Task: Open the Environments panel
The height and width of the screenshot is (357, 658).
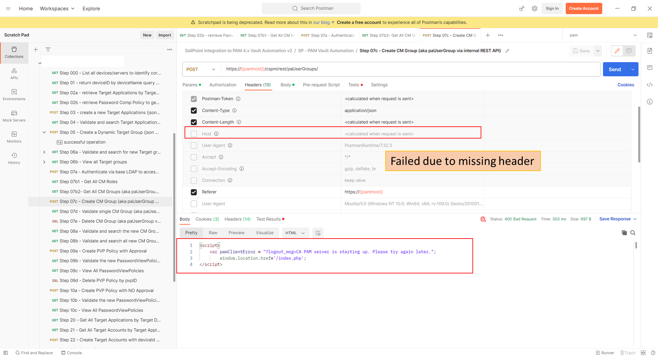Action: (14, 95)
